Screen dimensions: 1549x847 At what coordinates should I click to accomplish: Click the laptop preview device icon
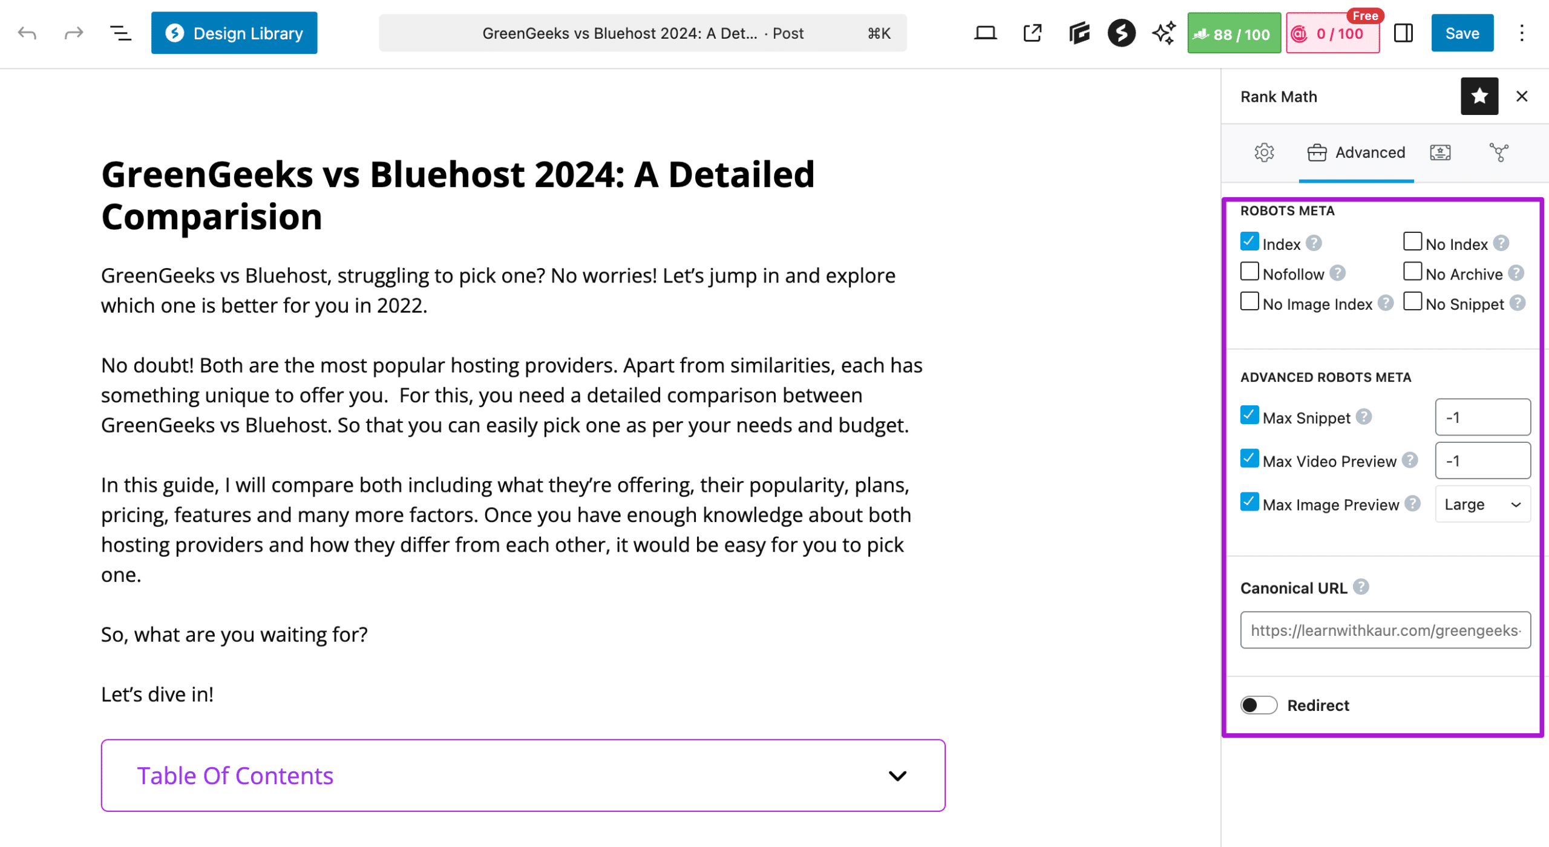[x=985, y=33]
